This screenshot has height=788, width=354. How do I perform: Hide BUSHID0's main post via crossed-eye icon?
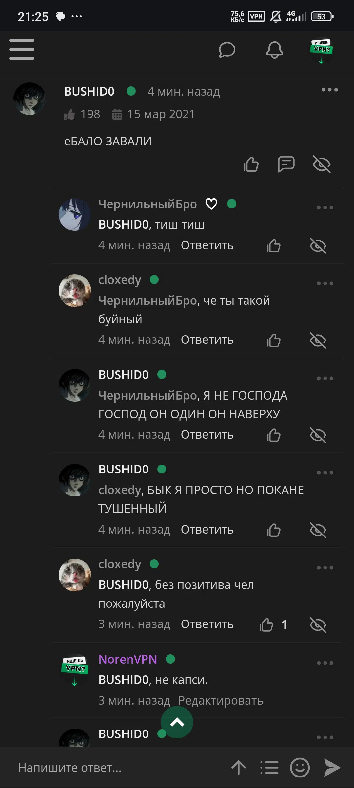tap(322, 164)
